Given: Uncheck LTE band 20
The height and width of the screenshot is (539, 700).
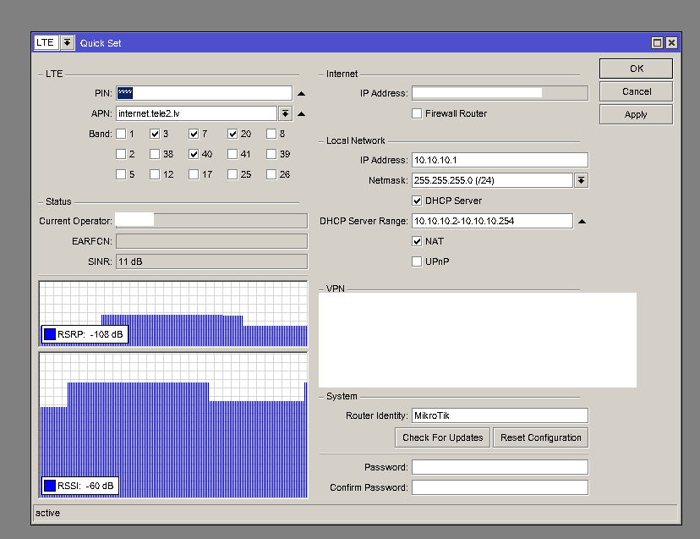Looking at the screenshot, I should 232,134.
